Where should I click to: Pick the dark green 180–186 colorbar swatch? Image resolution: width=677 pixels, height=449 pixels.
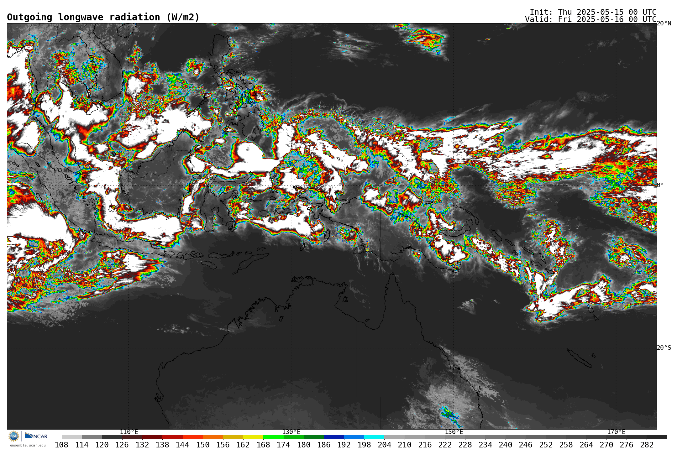[x=314, y=437]
